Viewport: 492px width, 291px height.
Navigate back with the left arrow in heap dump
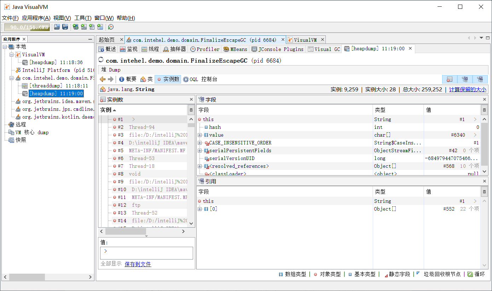103,79
